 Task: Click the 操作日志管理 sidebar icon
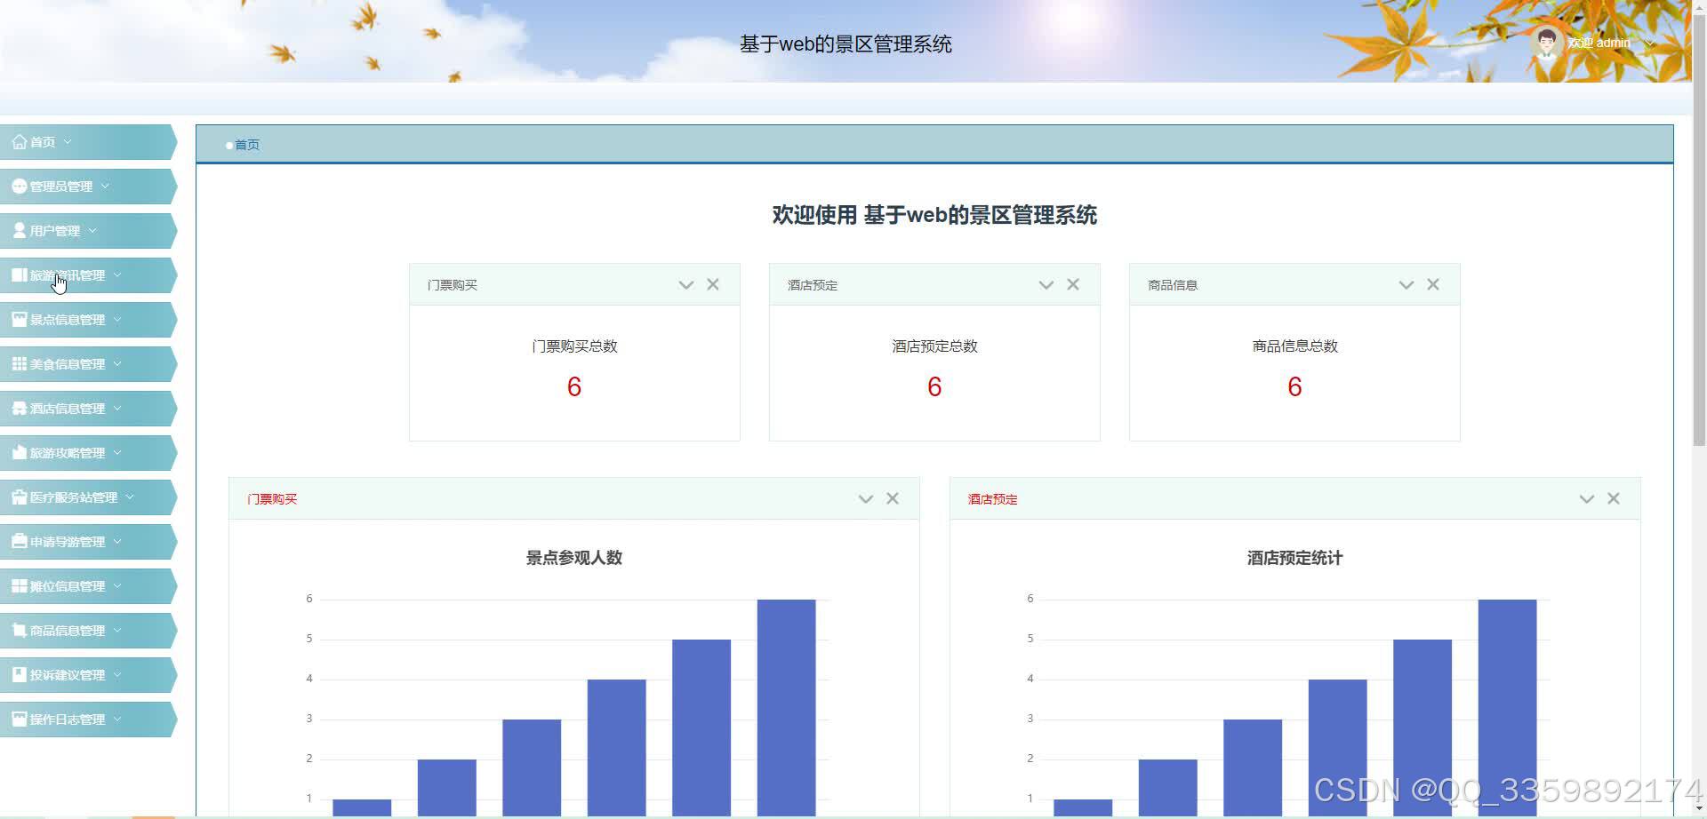[x=20, y=719]
